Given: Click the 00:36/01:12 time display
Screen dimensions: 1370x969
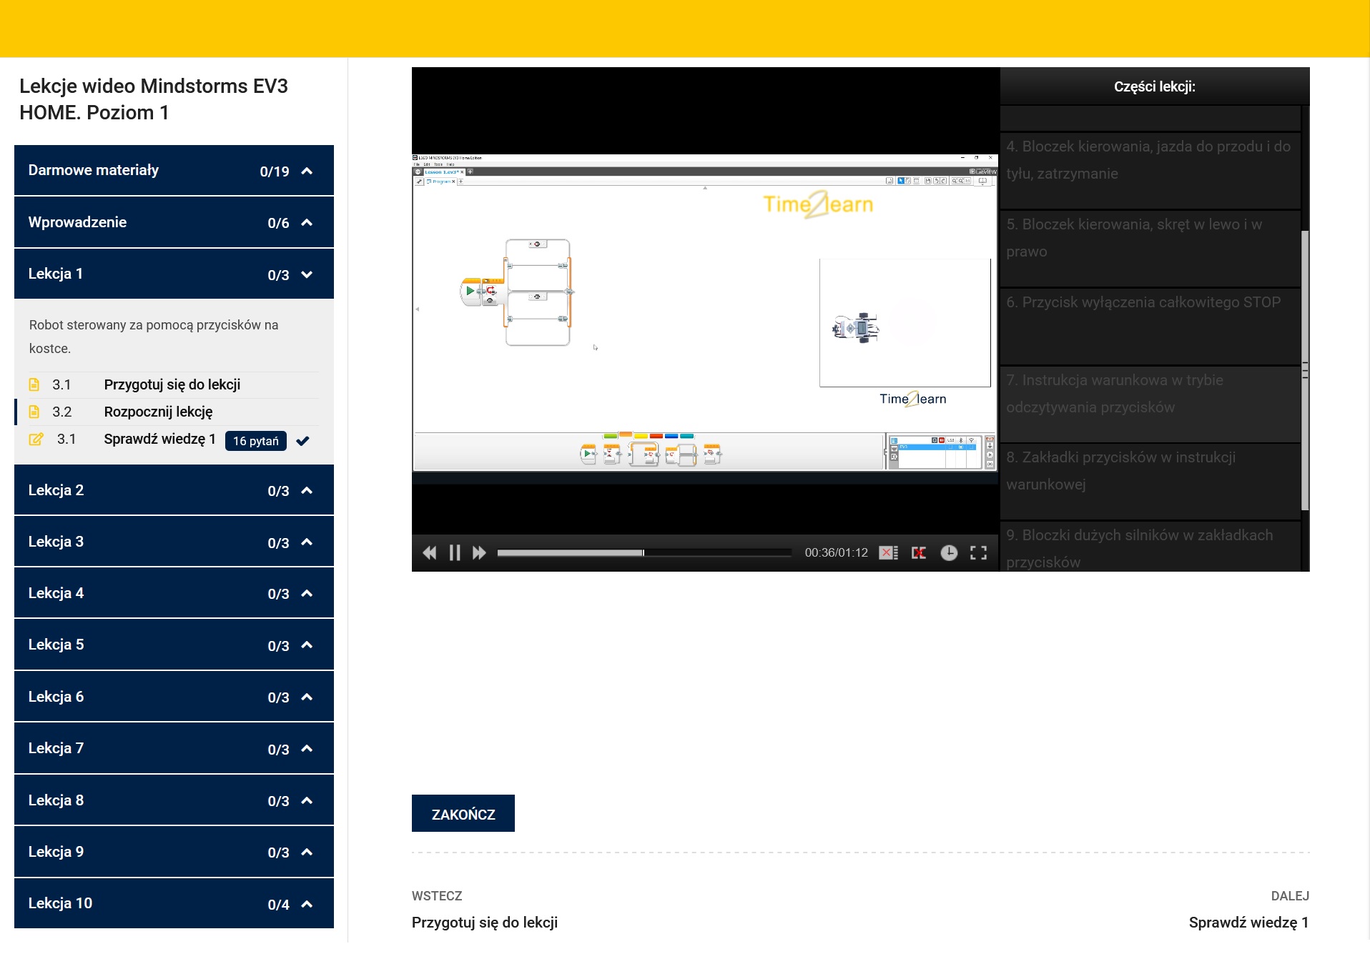Looking at the screenshot, I should coord(836,552).
